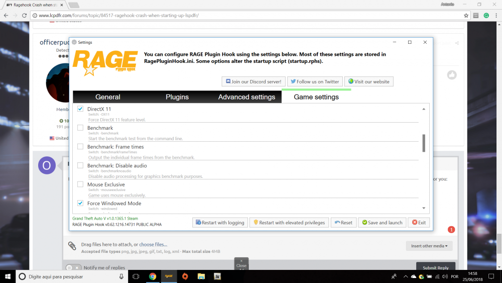Click the POR language indicator
Screen dimensions: 502x283
click(454, 276)
